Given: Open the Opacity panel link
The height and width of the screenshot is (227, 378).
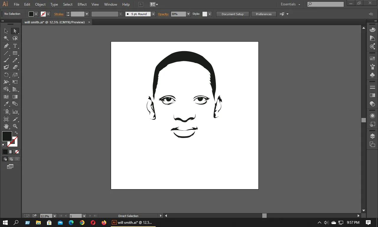Looking at the screenshot, I should (163, 14).
